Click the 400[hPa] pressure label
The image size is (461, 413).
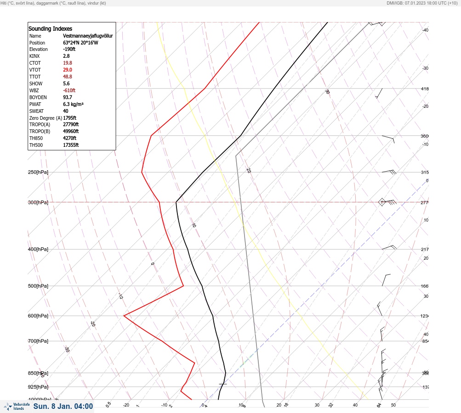38,249
